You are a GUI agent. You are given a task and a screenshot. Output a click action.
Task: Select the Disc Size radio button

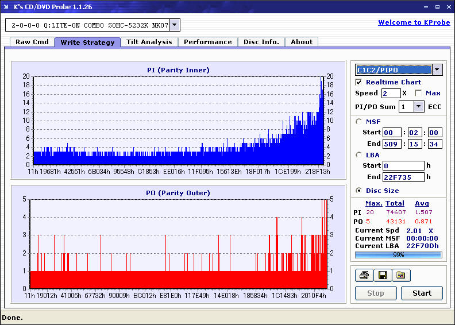pos(359,191)
